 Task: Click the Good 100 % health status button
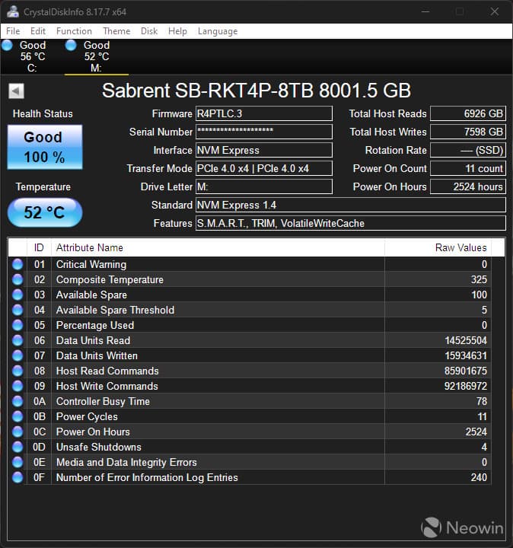pyautogui.click(x=45, y=147)
